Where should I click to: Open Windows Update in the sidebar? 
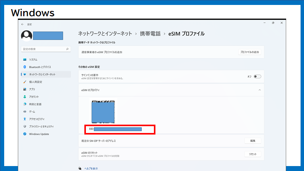(46, 134)
